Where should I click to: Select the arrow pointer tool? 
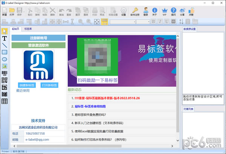[5, 31]
